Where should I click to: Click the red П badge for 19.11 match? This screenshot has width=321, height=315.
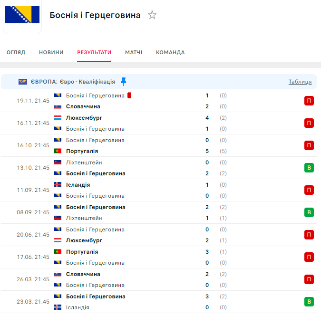(x=309, y=101)
